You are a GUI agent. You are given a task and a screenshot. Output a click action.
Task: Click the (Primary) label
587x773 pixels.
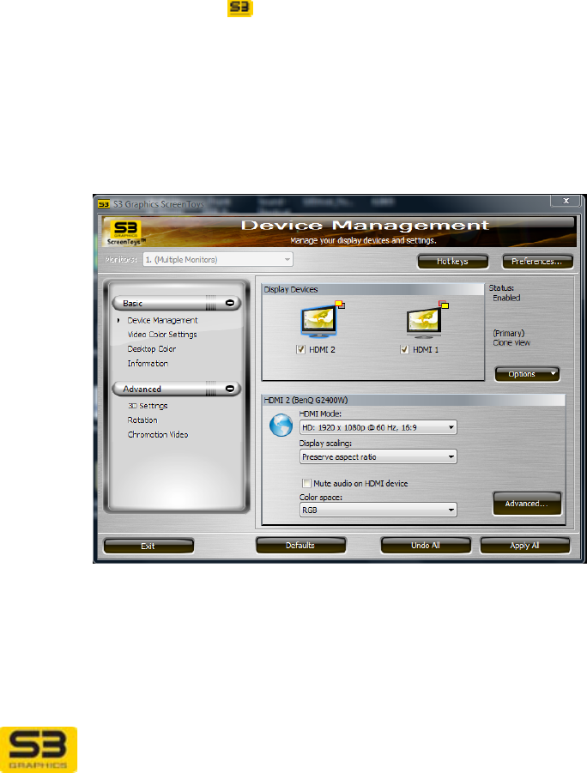tap(509, 333)
